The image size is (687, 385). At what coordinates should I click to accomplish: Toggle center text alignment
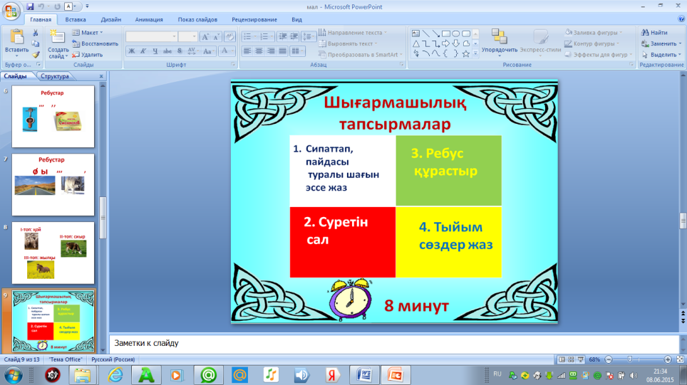[259, 51]
